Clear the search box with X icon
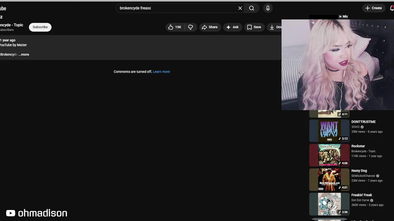 pyautogui.click(x=240, y=8)
